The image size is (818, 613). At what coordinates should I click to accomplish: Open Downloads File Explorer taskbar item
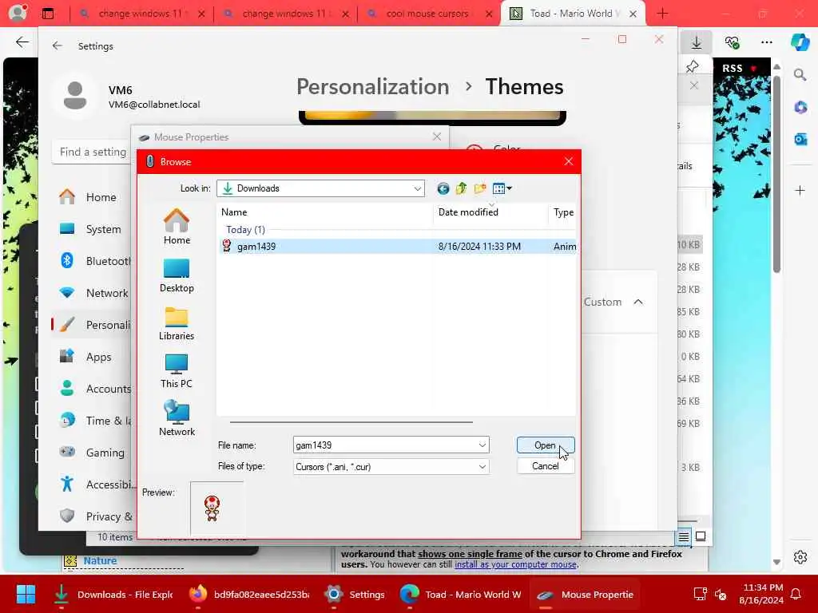click(x=112, y=594)
